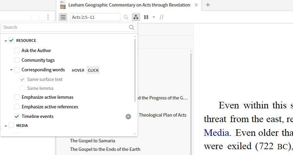Select the CLICK mode for Corresponding words
The width and height of the screenshot is (293, 155).
[x=93, y=70]
